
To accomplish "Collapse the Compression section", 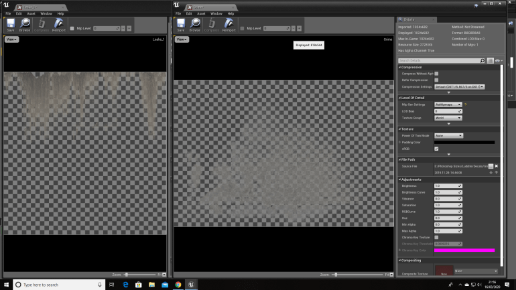I will 400,67.
